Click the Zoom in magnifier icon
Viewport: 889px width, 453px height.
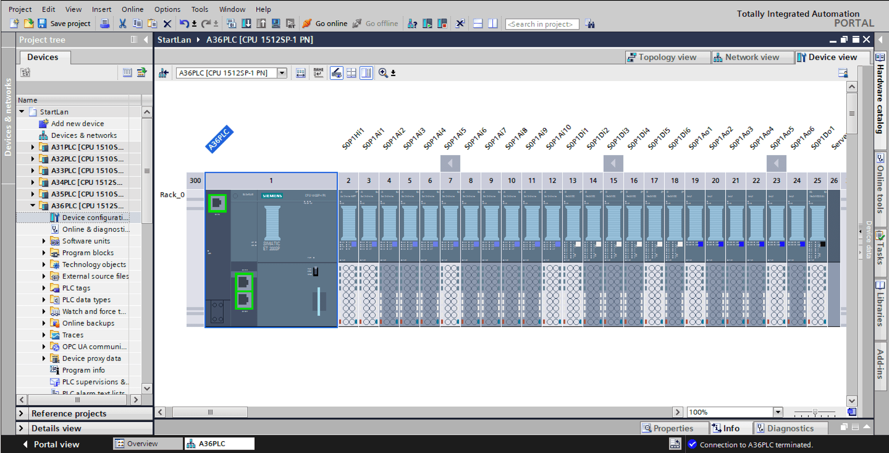(x=383, y=73)
